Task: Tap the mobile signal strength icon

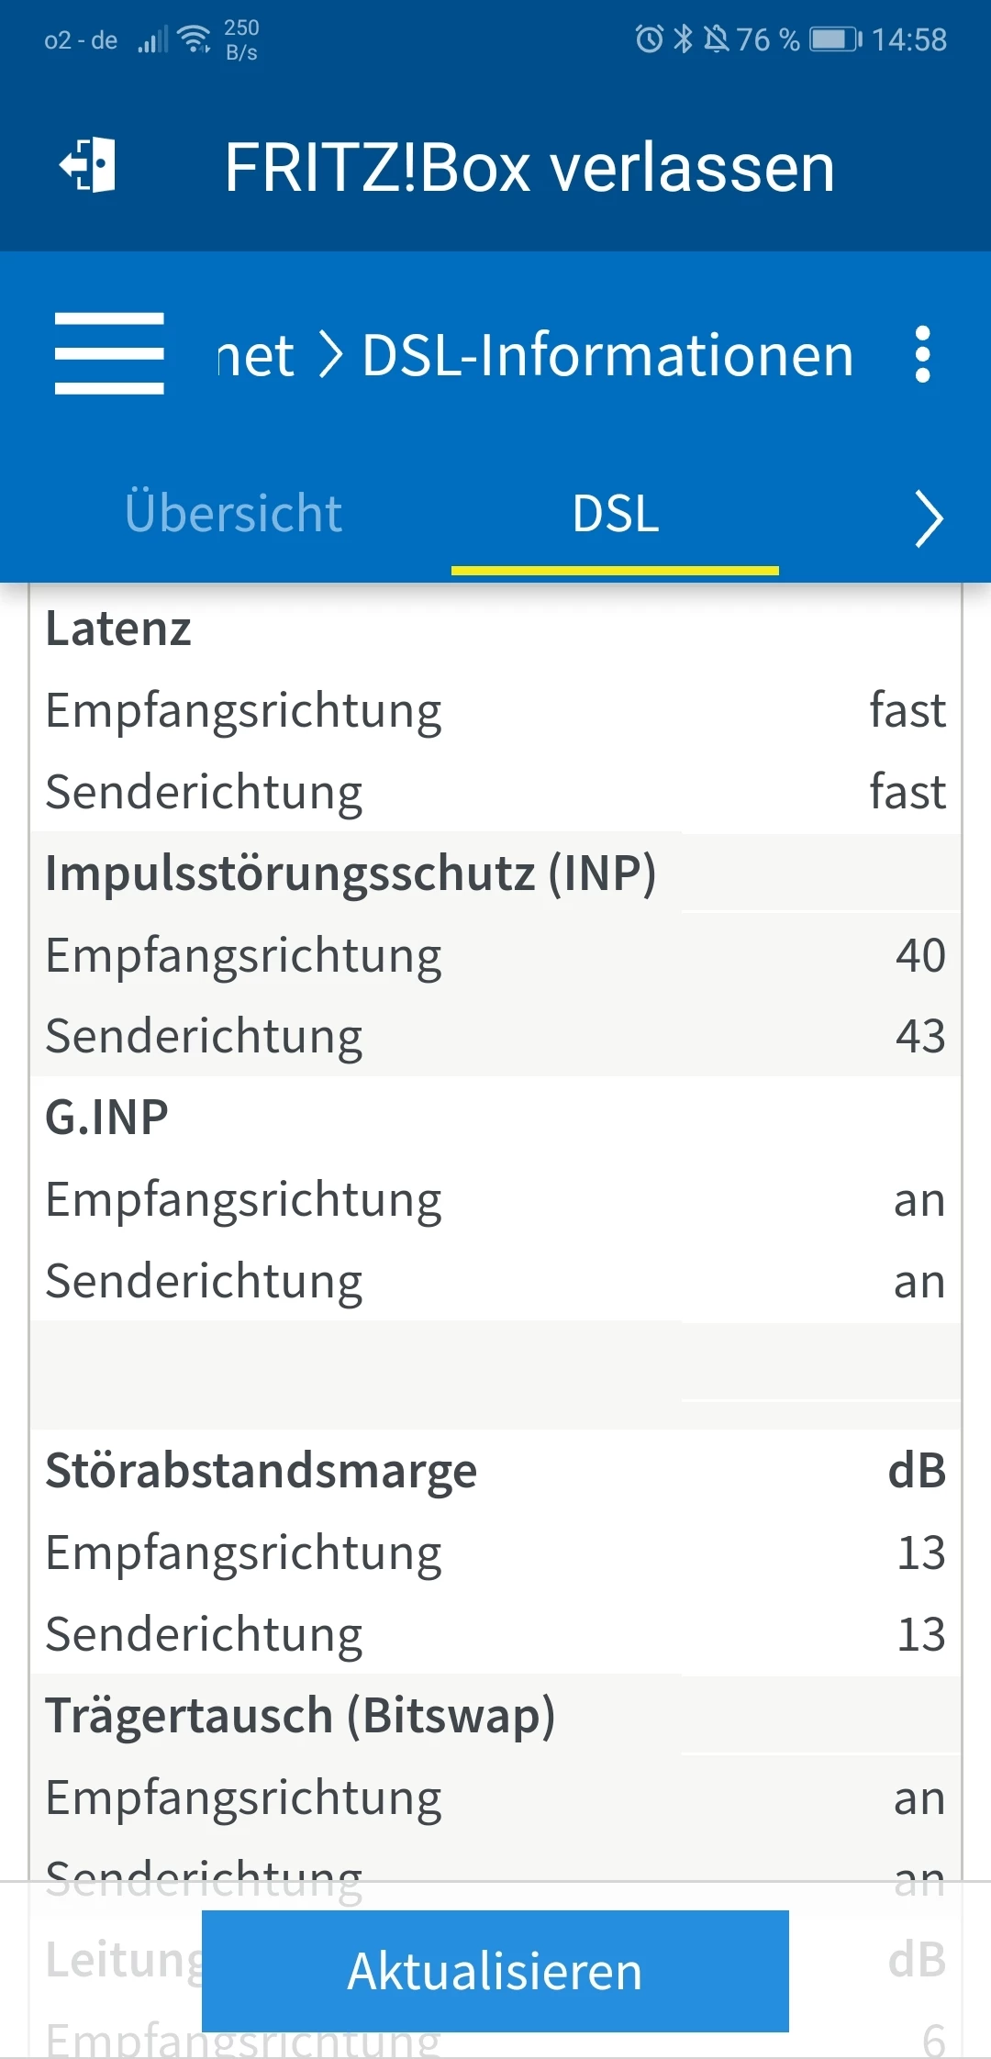Action: pos(152,40)
